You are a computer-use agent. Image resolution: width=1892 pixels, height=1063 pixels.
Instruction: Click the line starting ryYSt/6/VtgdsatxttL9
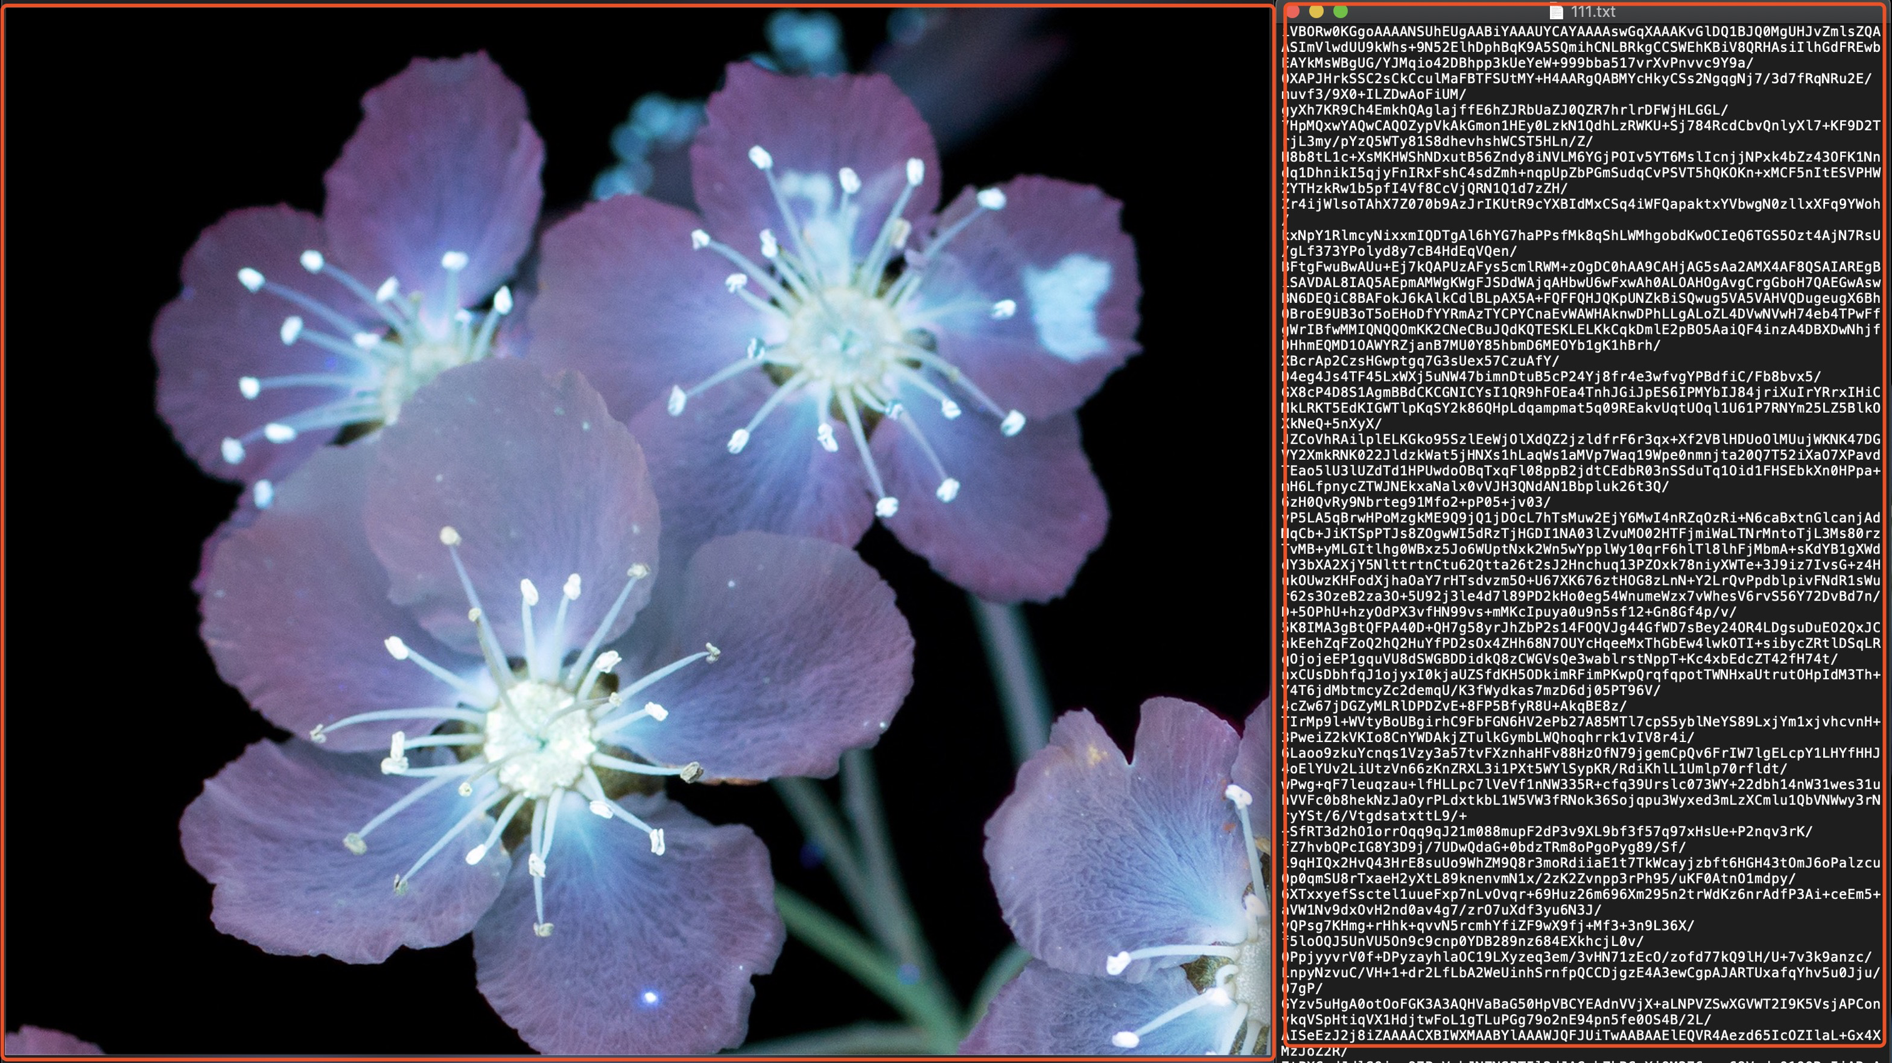pos(1373,815)
